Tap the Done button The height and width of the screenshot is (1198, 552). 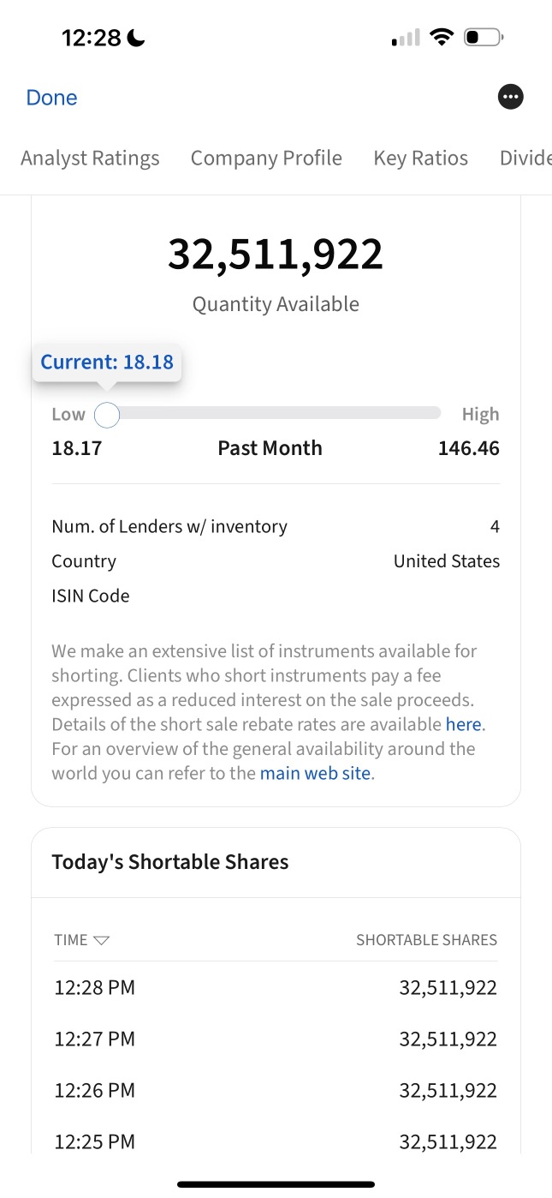click(x=51, y=98)
